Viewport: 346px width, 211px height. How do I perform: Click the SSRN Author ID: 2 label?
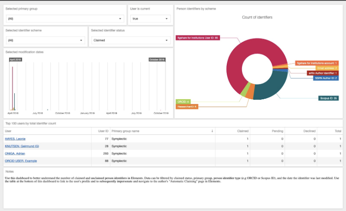326,78
